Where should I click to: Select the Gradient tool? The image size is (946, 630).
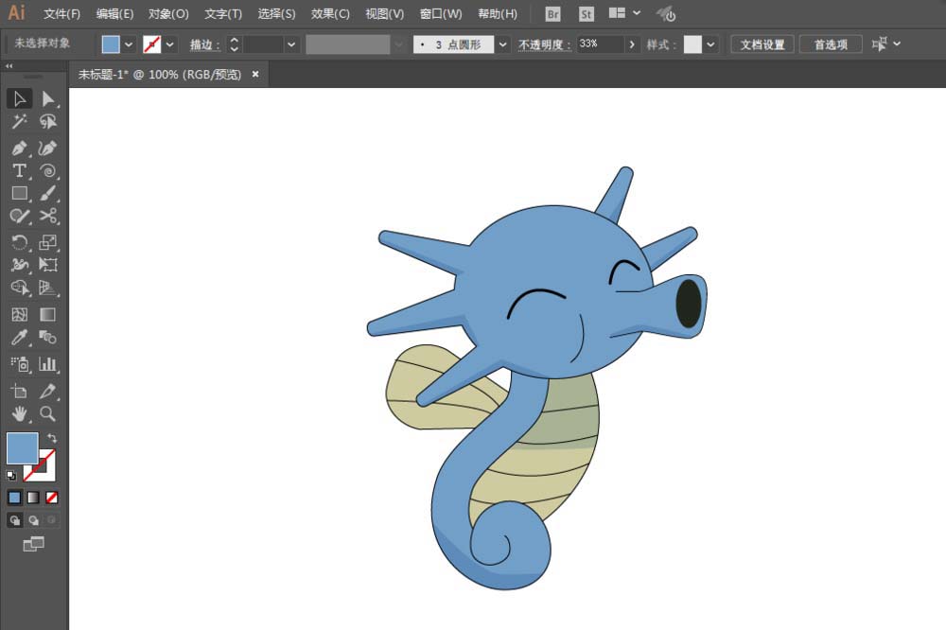(x=47, y=314)
